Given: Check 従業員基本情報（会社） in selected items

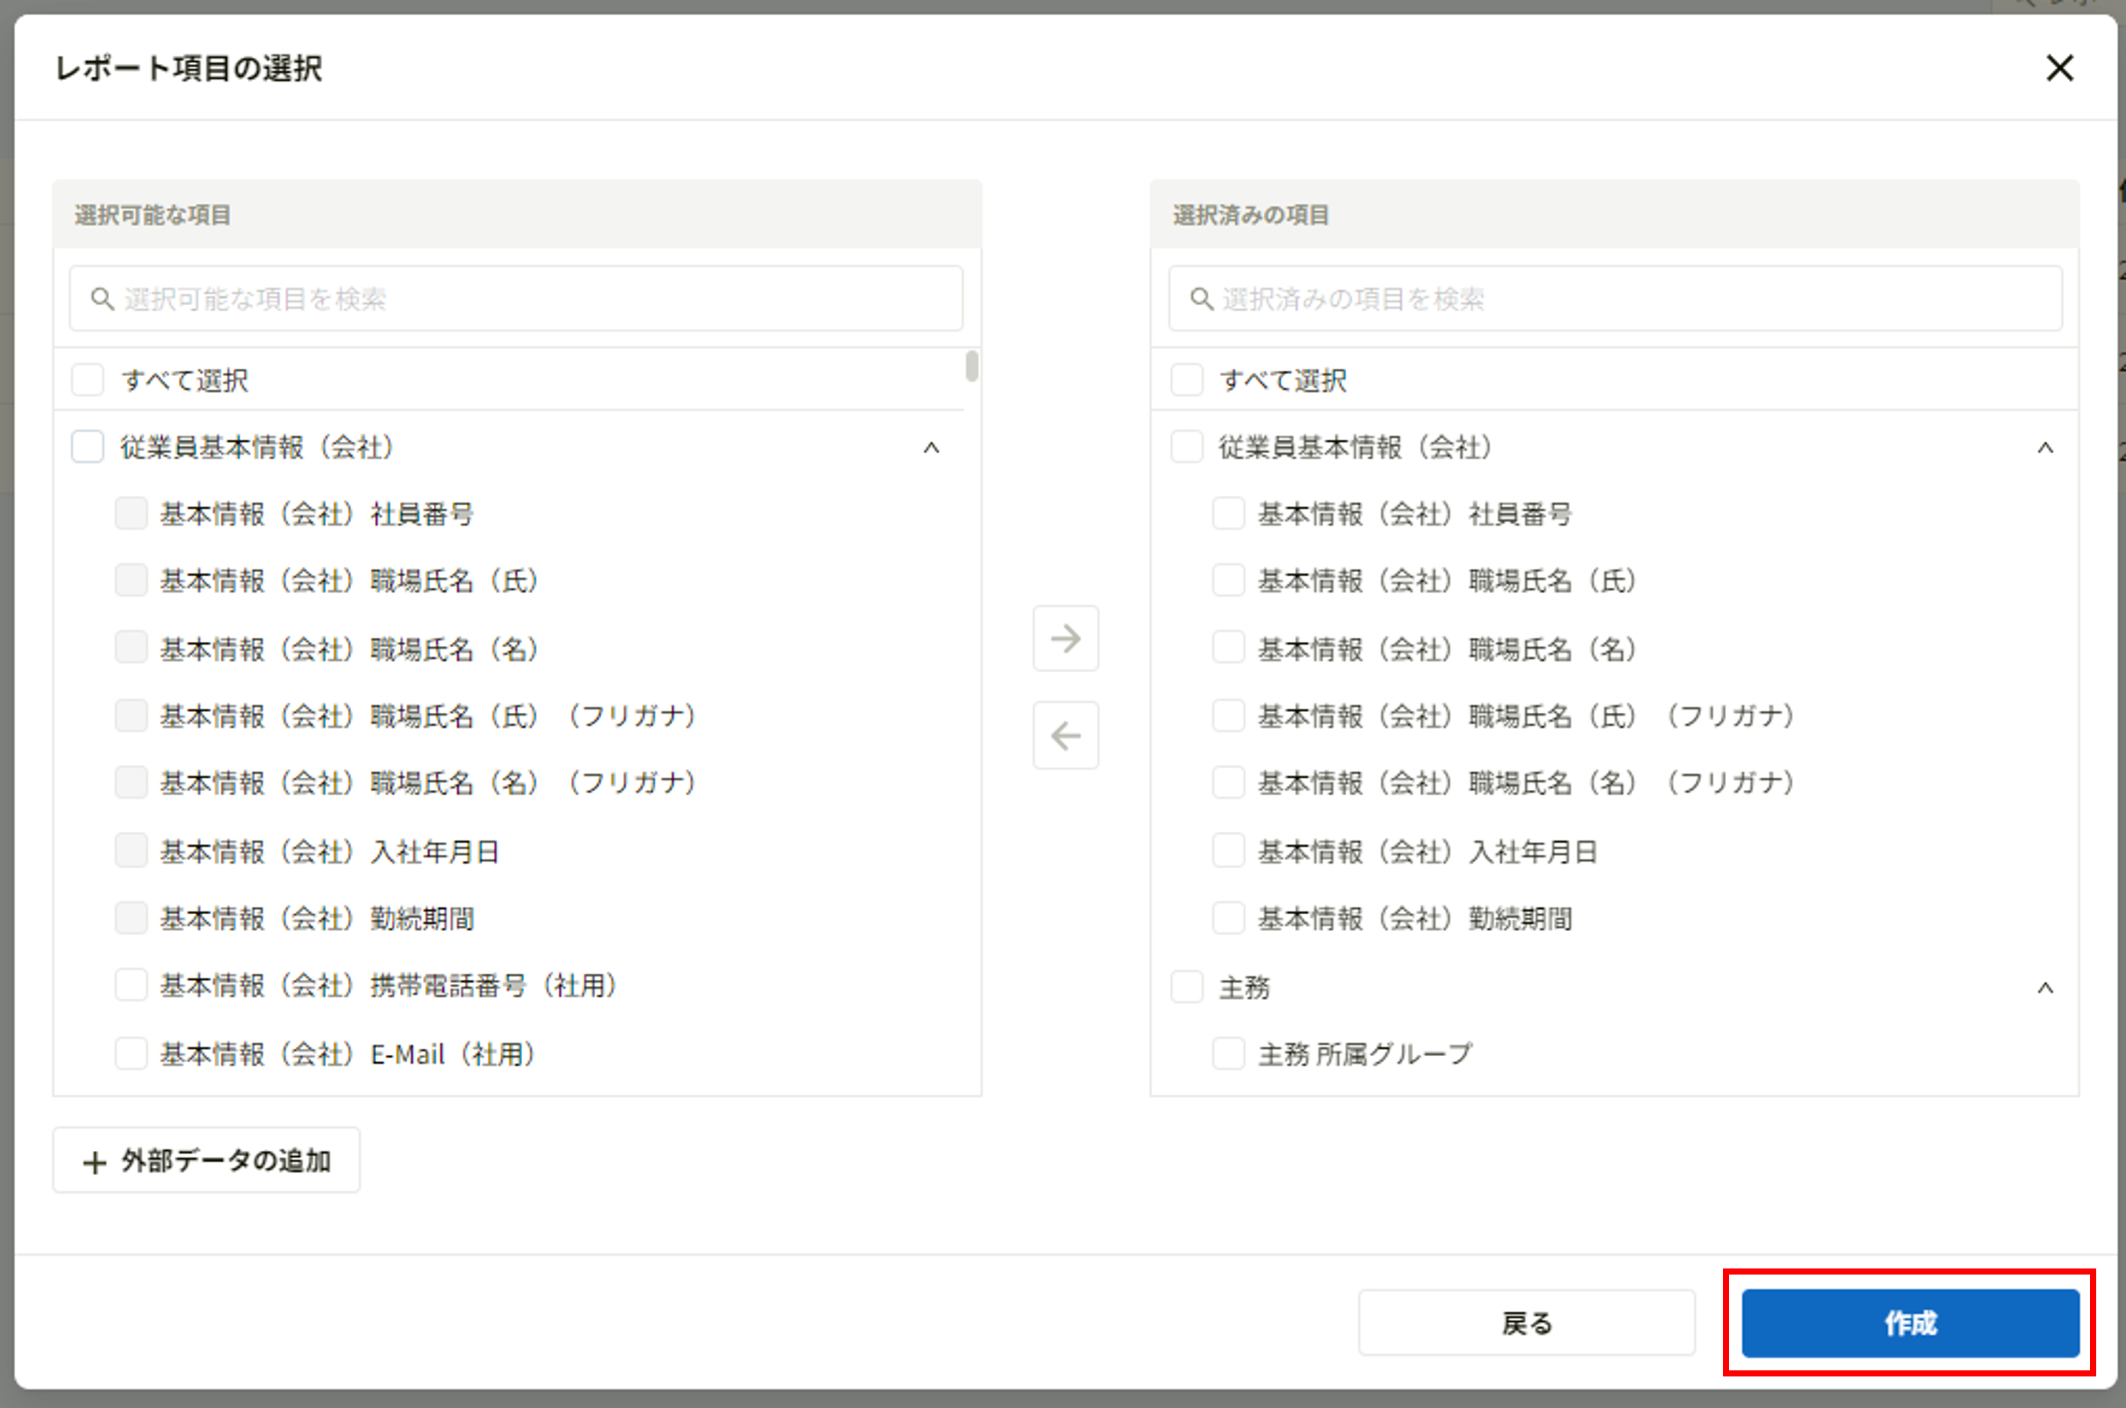Looking at the screenshot, I should pos(1186,446).
